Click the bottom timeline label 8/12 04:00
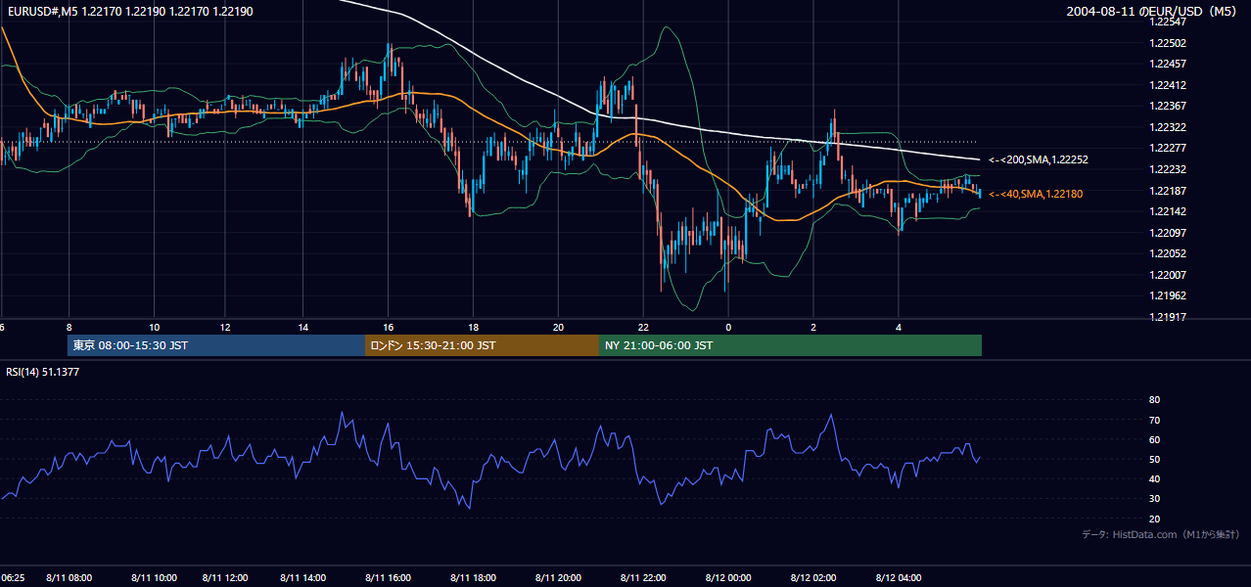Screen dimensions: 1251x587 coord(899,577)
